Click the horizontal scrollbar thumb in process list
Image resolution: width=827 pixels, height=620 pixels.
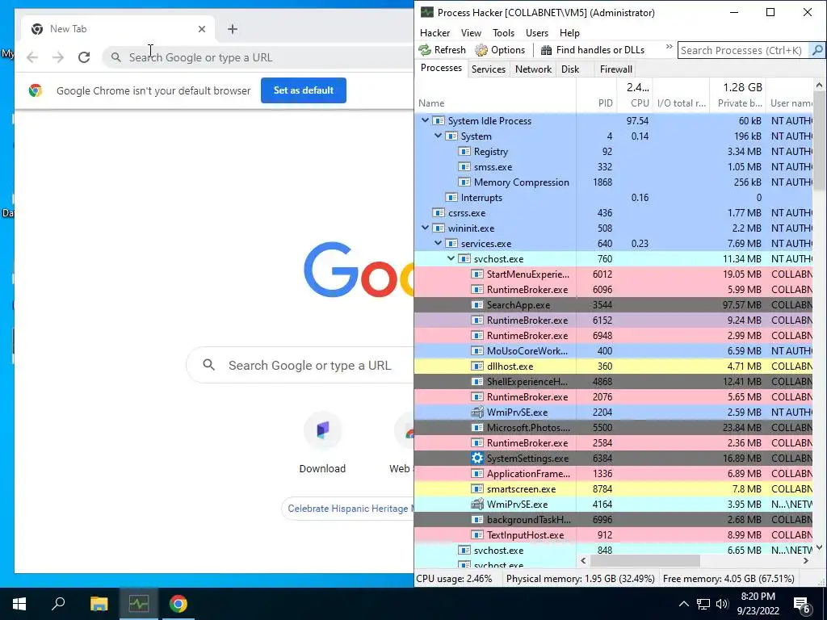[646, 561]
